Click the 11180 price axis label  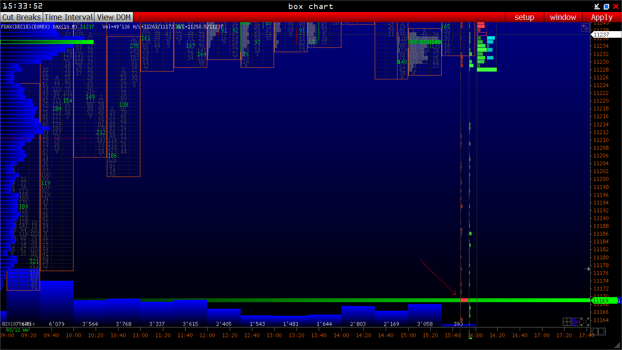pos(601,257)
